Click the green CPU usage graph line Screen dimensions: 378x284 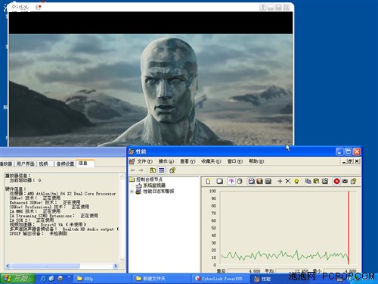tap(285, 255)
